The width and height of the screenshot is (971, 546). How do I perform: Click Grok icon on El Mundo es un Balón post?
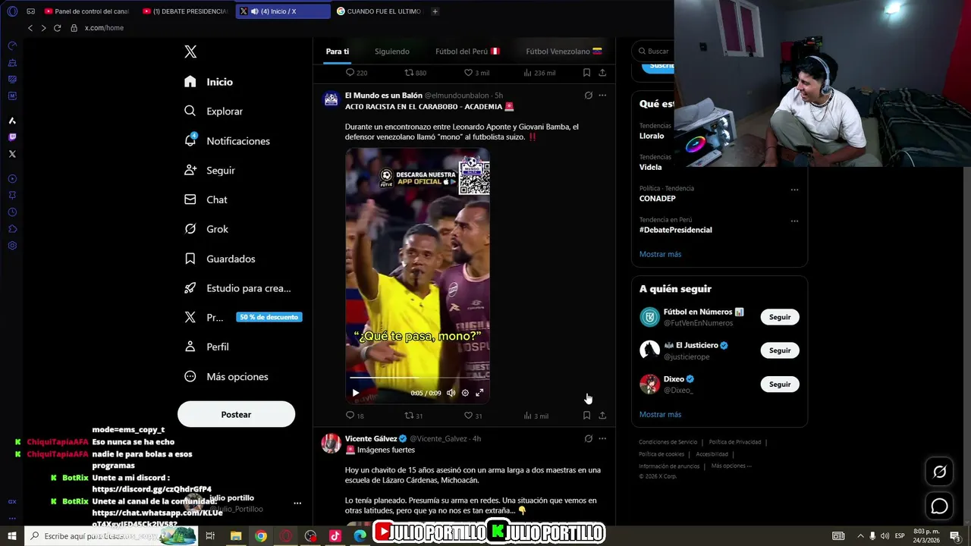tap(588, 96)
